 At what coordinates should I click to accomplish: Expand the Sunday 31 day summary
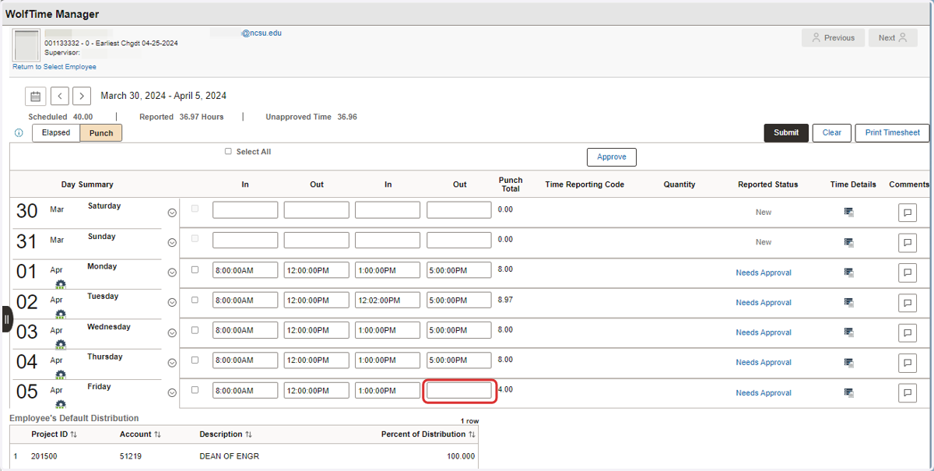172,243
